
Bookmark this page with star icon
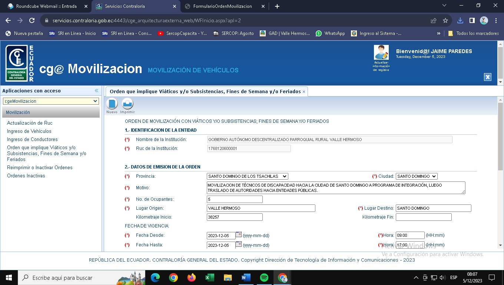(445, 21)
